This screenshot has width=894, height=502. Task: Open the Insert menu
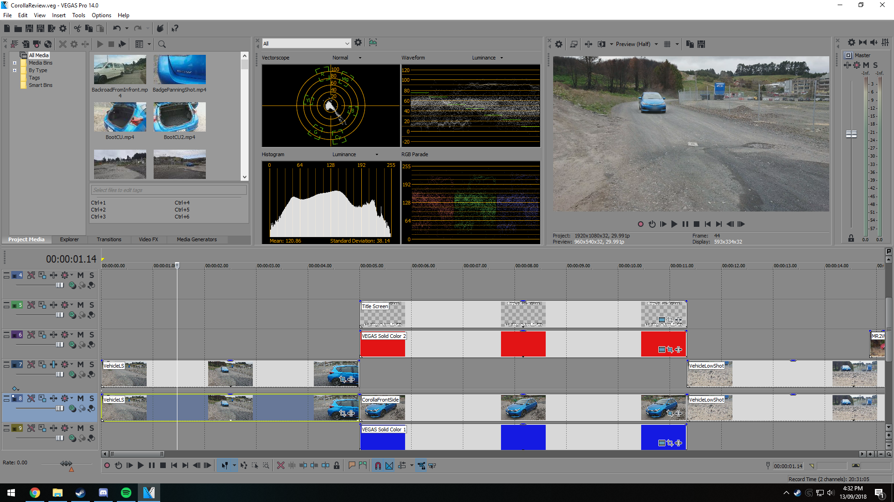[59, 15]
